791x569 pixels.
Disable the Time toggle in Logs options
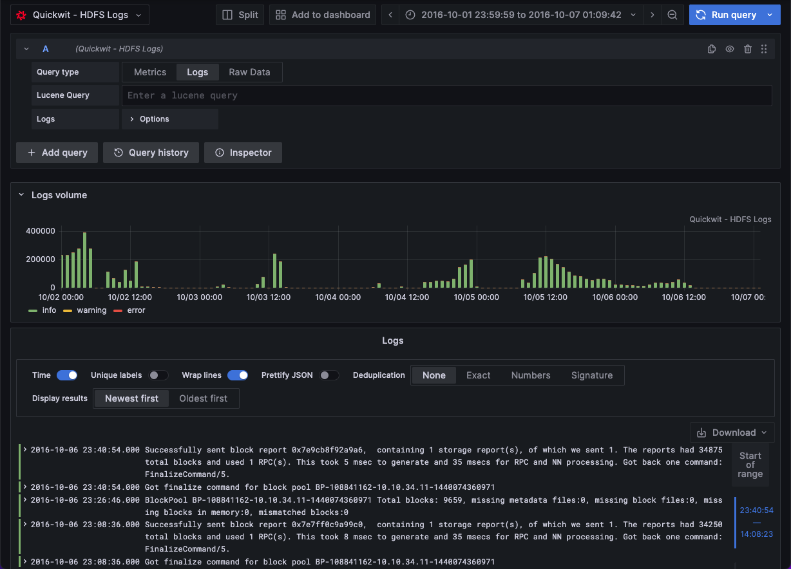67,375
